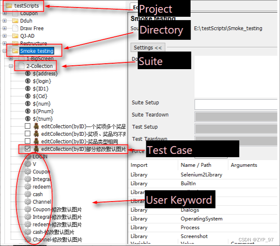The image size is (280, 246).
Task: Click robot icon of editCollection(byID)部分修改默认图片
Action: [36, 149]
